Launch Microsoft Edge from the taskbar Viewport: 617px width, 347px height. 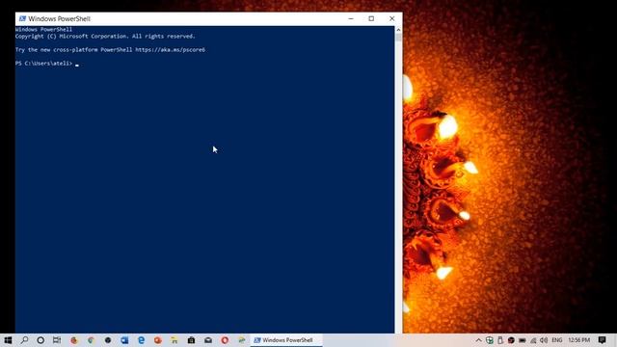142,340
